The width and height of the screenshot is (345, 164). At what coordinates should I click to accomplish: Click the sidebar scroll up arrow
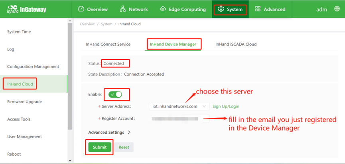70,21
